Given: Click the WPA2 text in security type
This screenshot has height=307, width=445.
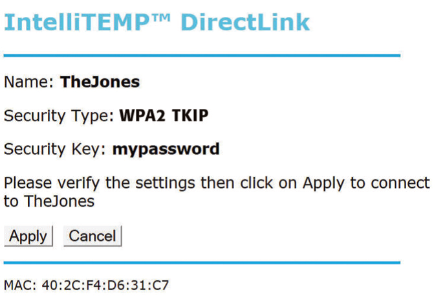Looking at the screenshot, I should click(x=144, y=116).
